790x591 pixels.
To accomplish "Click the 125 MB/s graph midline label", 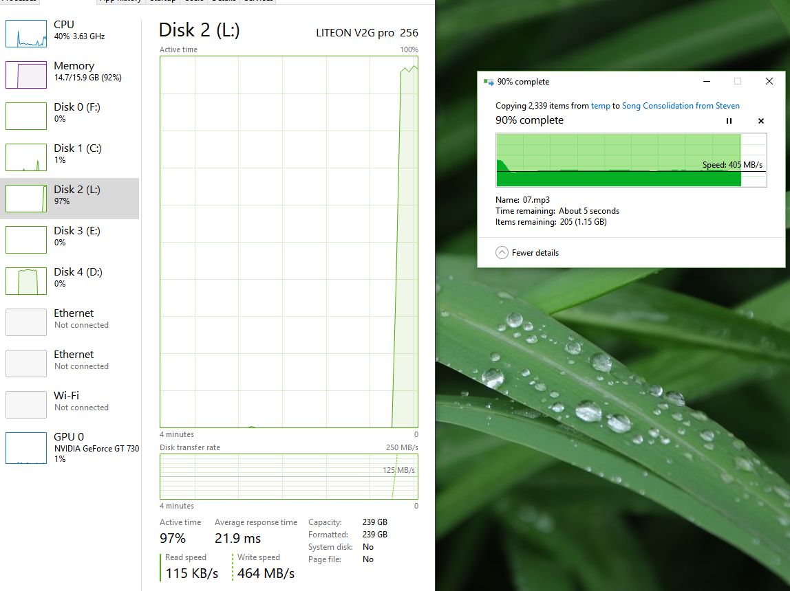I will [398, 470].
